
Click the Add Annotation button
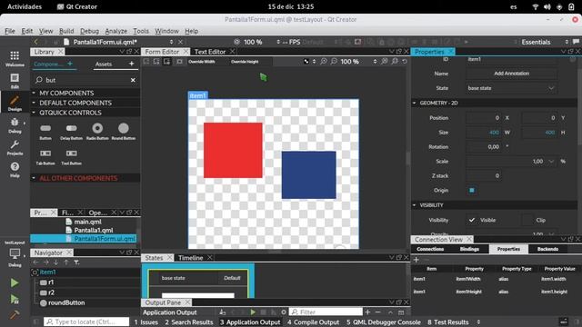pos(511,74)
